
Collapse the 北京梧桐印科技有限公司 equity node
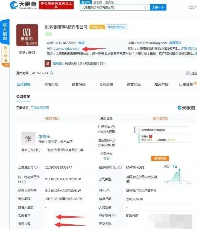pos(139,130)
